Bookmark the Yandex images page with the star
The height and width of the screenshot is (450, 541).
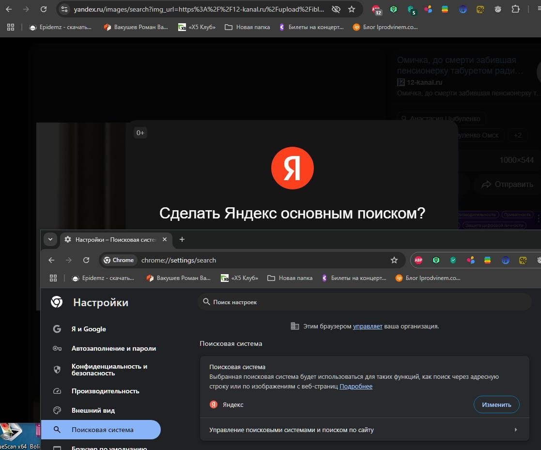[352, 9]
